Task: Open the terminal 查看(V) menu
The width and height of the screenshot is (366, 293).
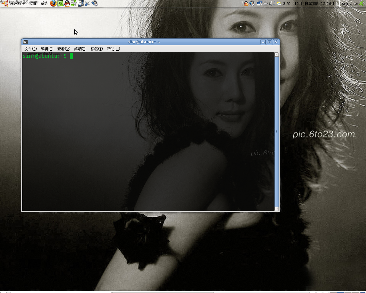Action: tap(64, 49)
